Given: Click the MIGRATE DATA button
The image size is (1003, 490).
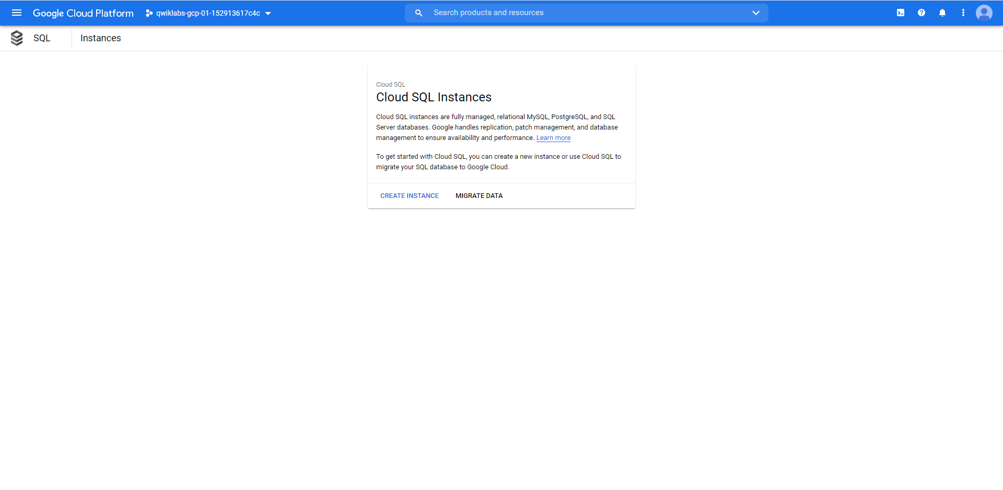Looking at the screenshot, I should tap(479, 196).
